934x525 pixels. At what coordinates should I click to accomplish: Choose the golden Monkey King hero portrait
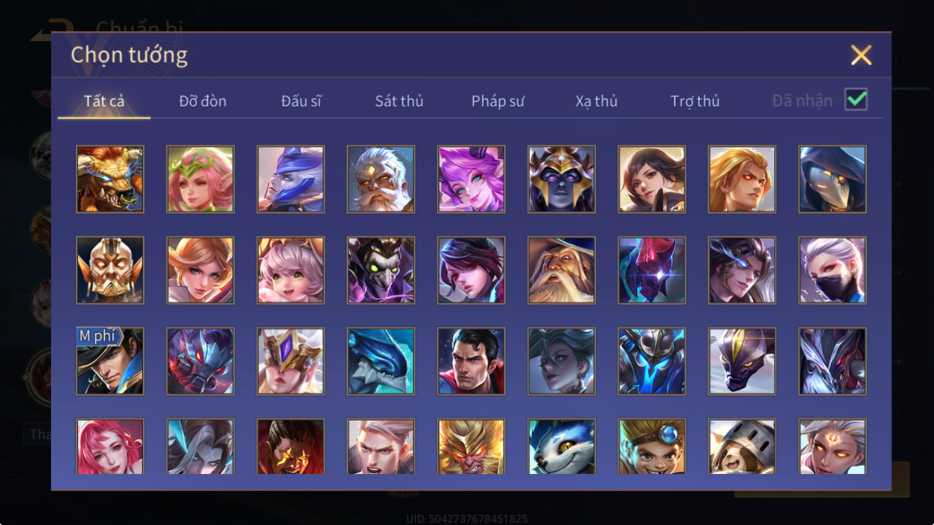[471, 447]
